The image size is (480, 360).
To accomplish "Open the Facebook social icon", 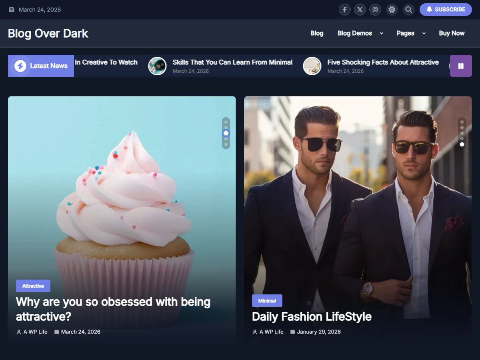I will (x=344, y=10).
